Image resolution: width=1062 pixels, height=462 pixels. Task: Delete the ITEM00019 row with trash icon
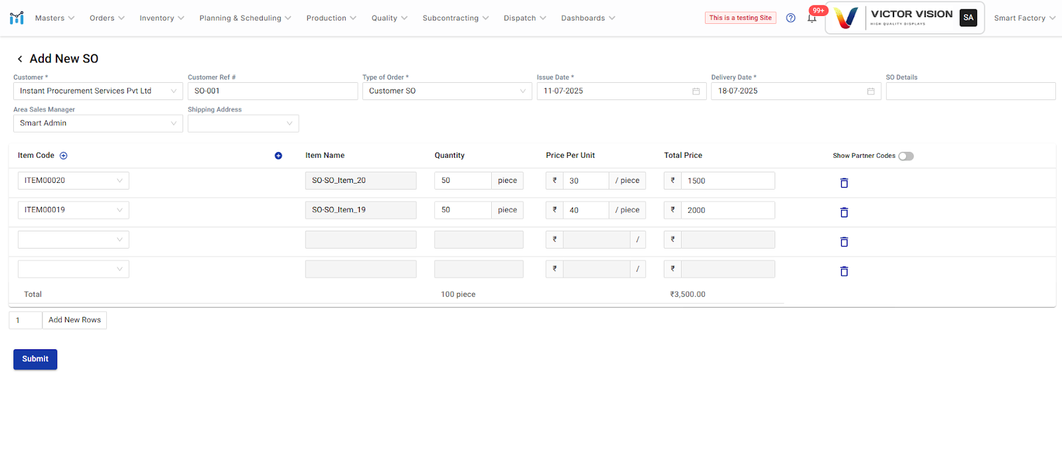(844, 213)
